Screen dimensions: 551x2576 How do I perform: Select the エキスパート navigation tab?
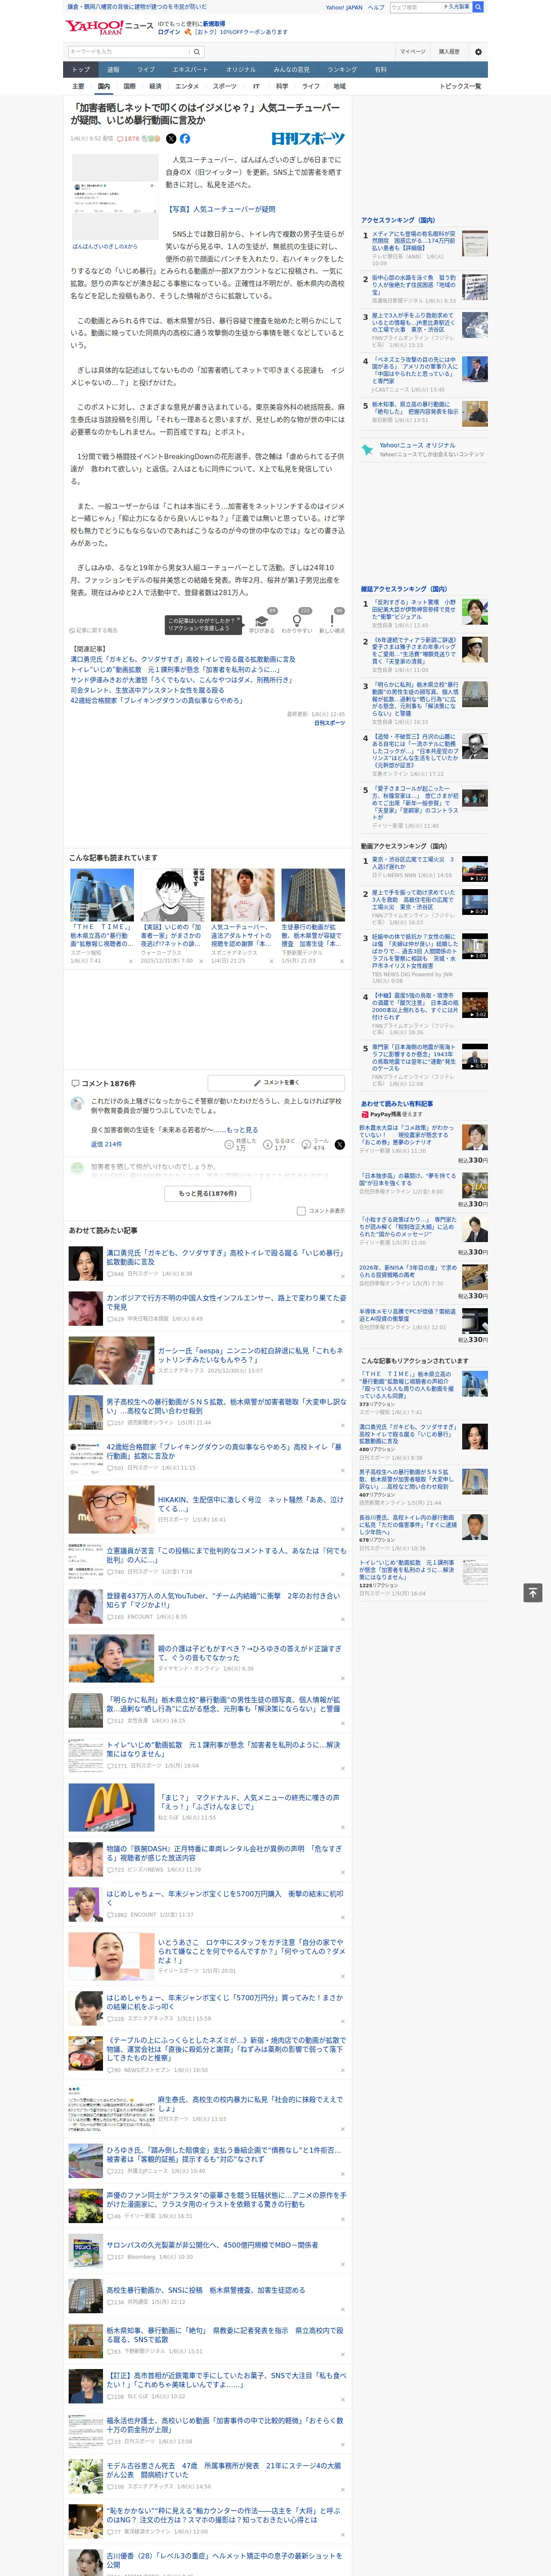[190, 70]
